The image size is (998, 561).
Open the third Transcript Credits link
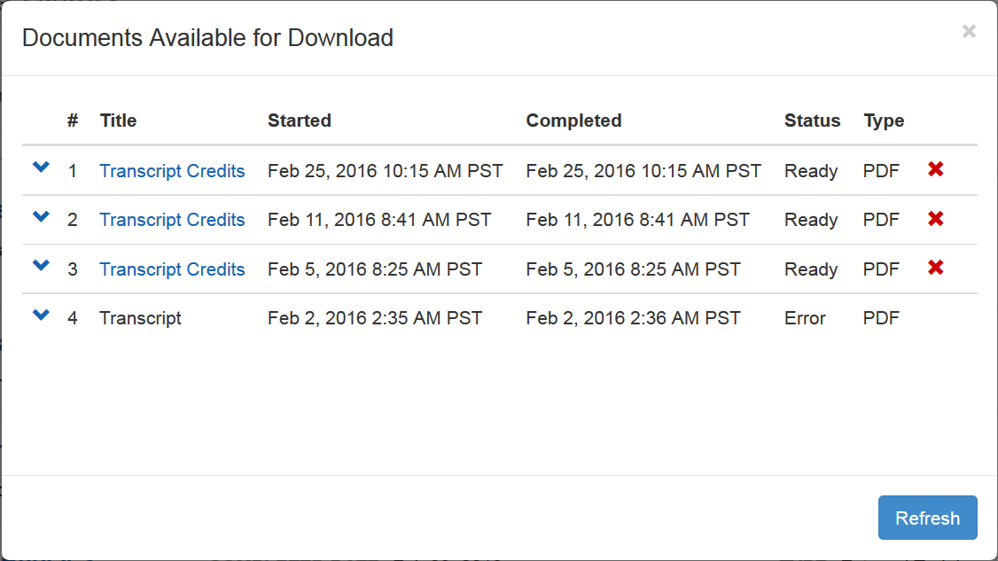[x=172, y=269]
